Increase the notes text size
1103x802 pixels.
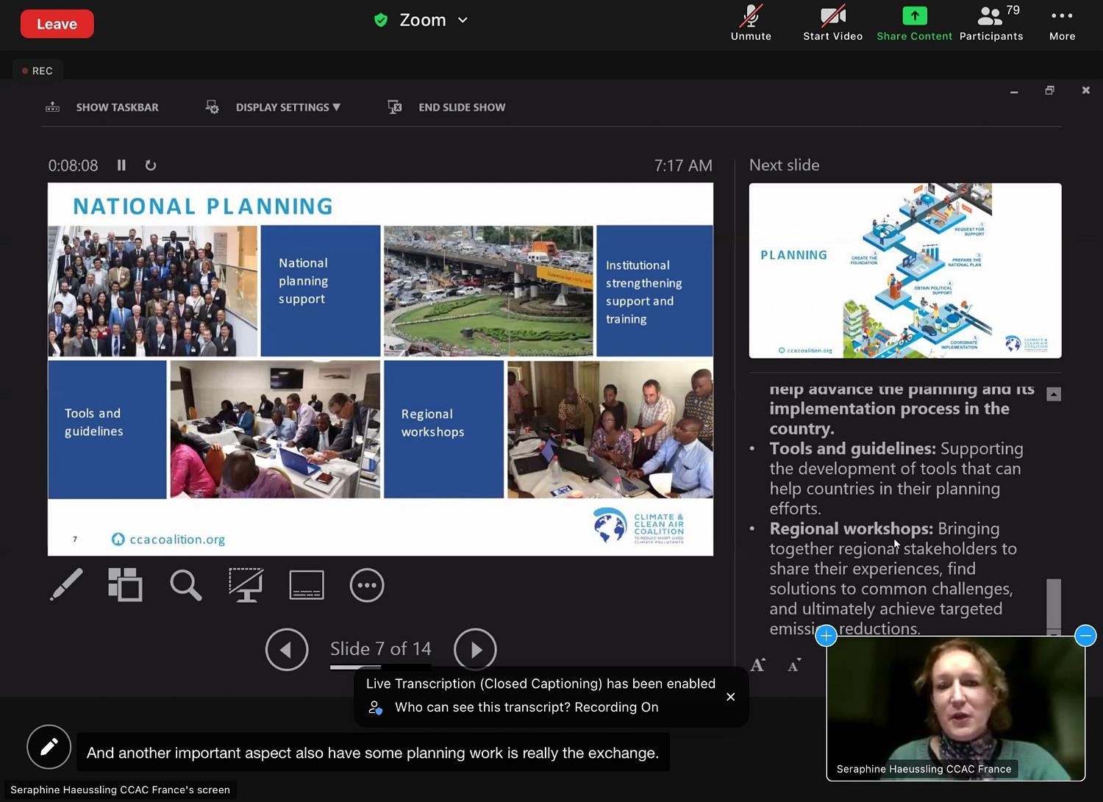[x=758, y=665]
